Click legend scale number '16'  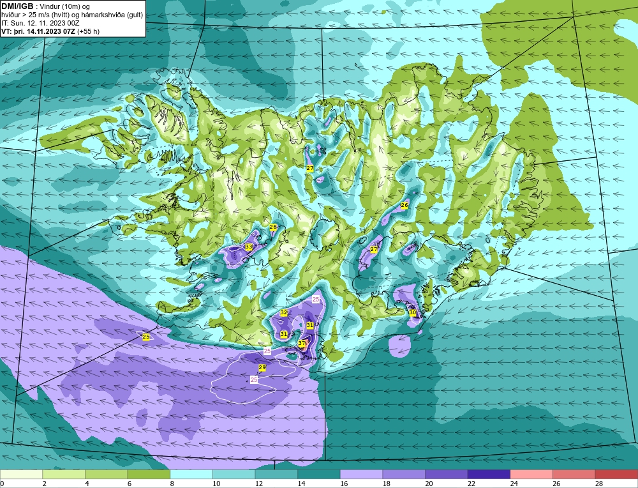coord(344,484)
